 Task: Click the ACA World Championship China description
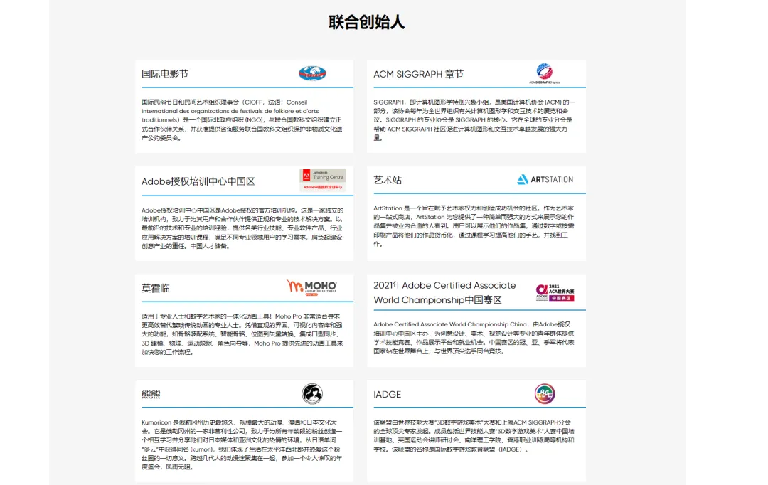pyautogui.click(x=474, y=338)
